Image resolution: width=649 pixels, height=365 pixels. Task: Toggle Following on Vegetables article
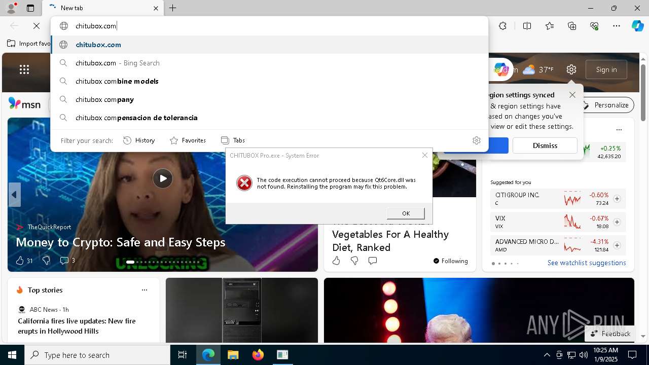coord(450,261)
